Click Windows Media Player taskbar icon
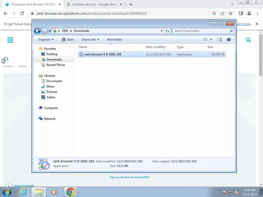The width and height of the screenshot is (263, 197). [54, 192]
